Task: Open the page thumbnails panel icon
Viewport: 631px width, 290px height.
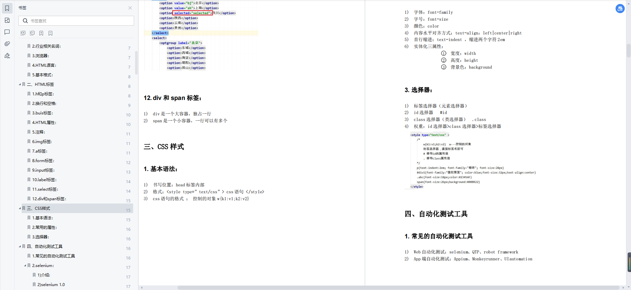Action: 7,20
